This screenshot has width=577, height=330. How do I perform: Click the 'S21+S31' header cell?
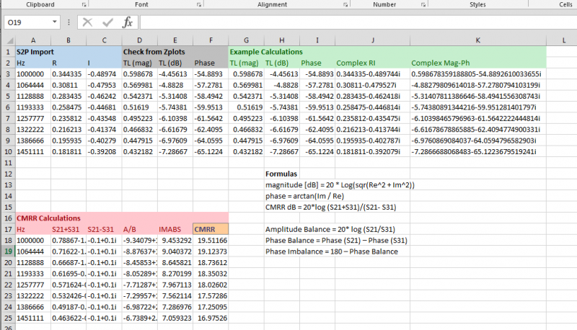pyautogui.click(x=69, y=229)
